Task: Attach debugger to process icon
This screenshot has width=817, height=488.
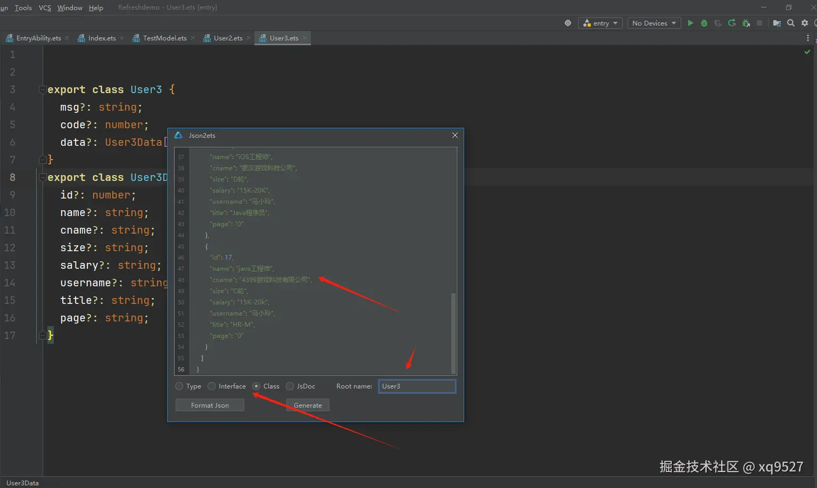Action: pos(746,23)
